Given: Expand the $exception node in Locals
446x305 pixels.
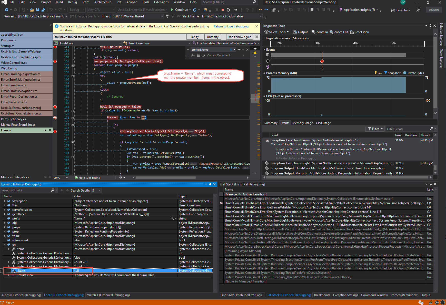Looking at the screenshot, I should (4, 201).
